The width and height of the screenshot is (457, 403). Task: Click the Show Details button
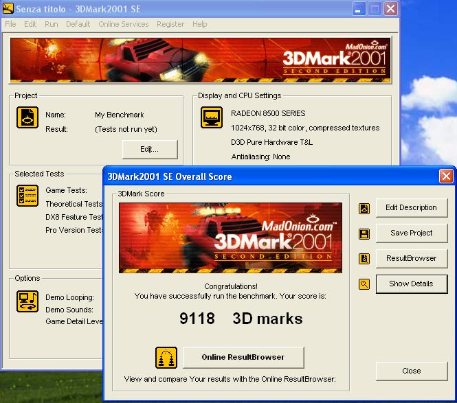pyautogui.click(x=412, y=284)
